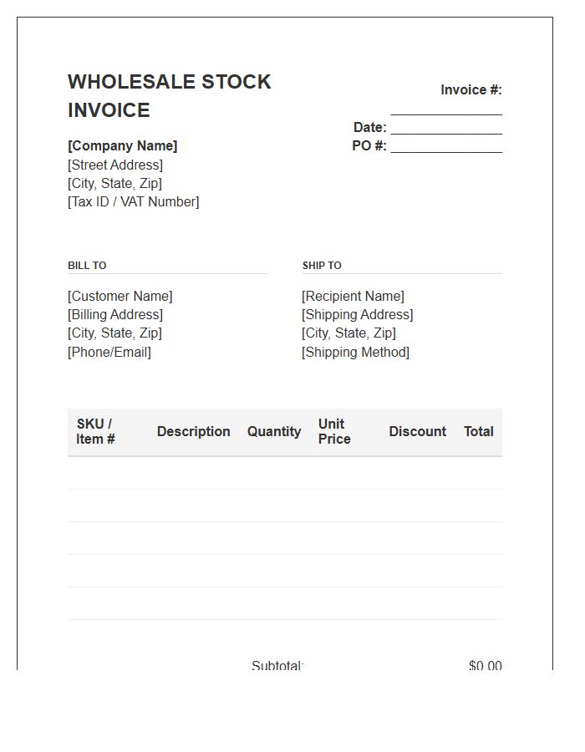
Task: Select the [Company Name] placeholder
Action: click(122, 145)
